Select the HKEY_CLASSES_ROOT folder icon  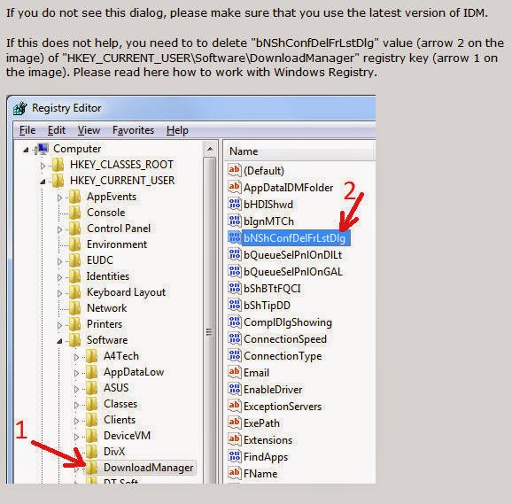tap(58, 165)
